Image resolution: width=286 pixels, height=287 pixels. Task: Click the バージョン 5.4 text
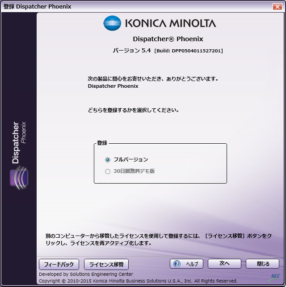click(x=132, y=50)
